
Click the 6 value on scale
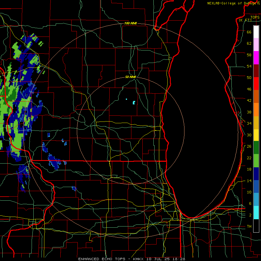tap(250, 203)
